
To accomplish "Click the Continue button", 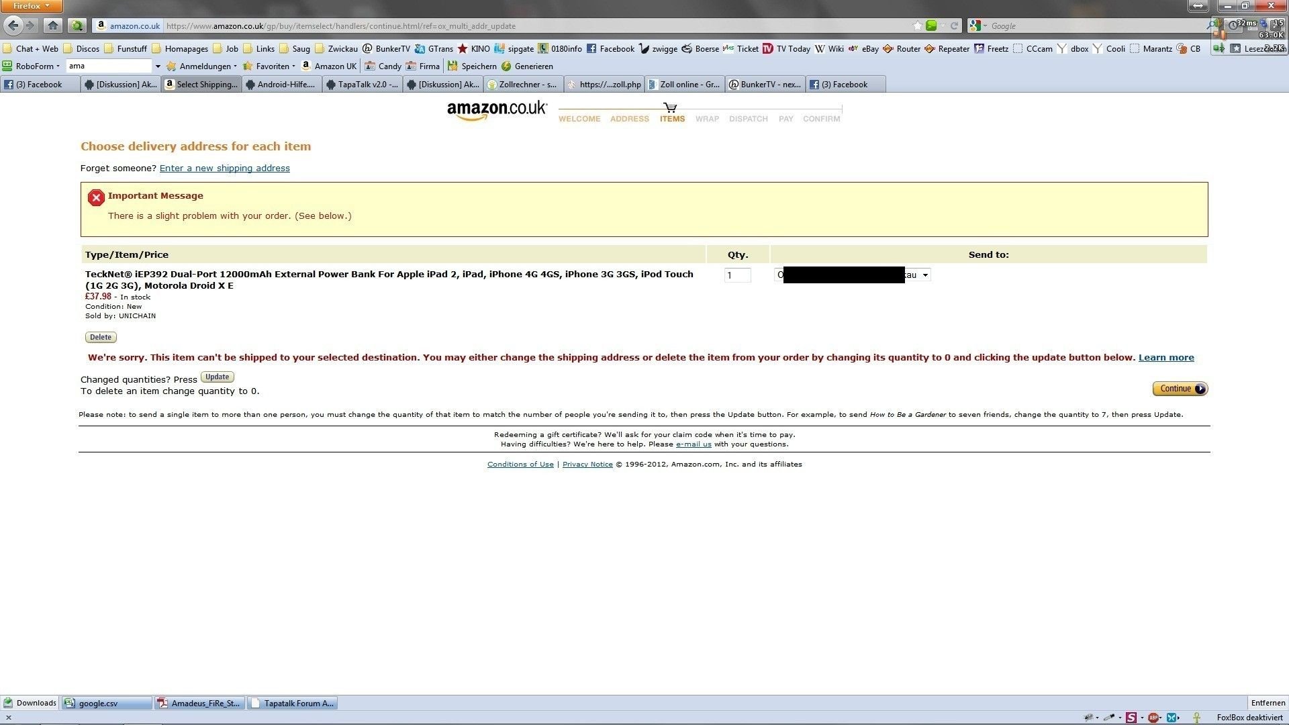I will (x=1180, y=389).
